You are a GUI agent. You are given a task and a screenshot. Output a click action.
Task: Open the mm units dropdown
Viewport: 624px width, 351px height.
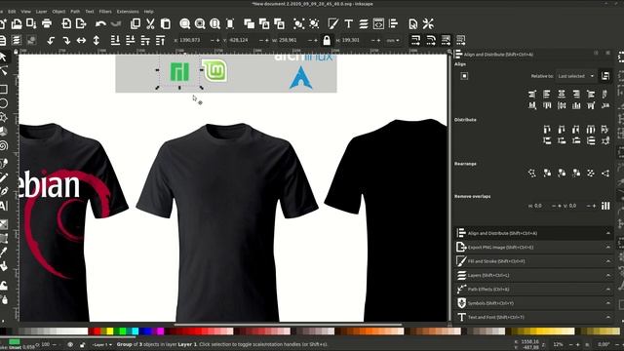click(393, 40)
